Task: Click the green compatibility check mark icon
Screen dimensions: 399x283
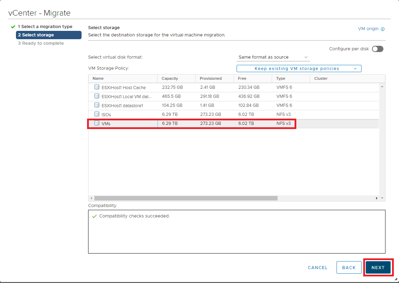Action: click(94, 216)
